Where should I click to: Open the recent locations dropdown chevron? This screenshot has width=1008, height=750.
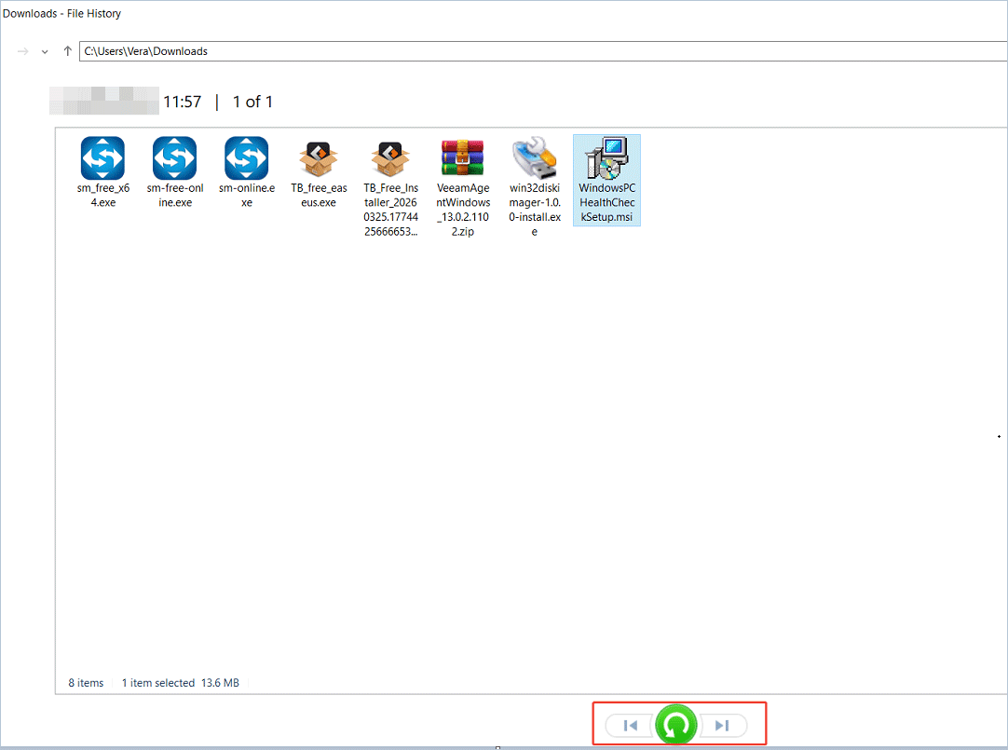[45, 51]
